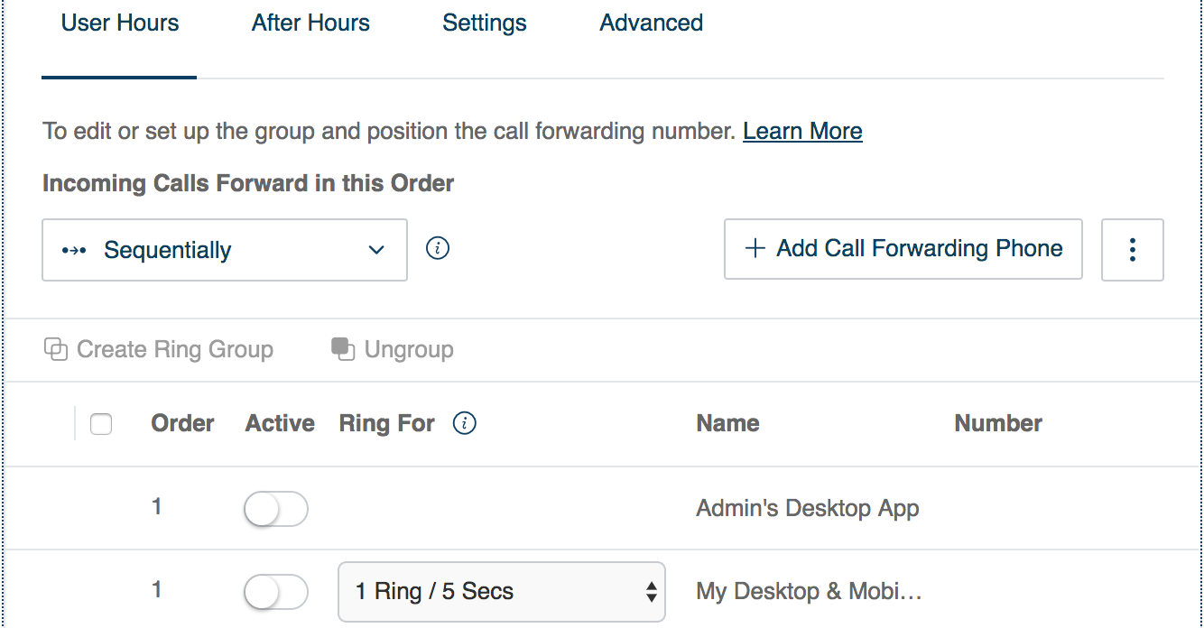Click the sequential arrows icon in dropdown
The width and height of the screenshot is (1204, 628).
tap(74, 251)
